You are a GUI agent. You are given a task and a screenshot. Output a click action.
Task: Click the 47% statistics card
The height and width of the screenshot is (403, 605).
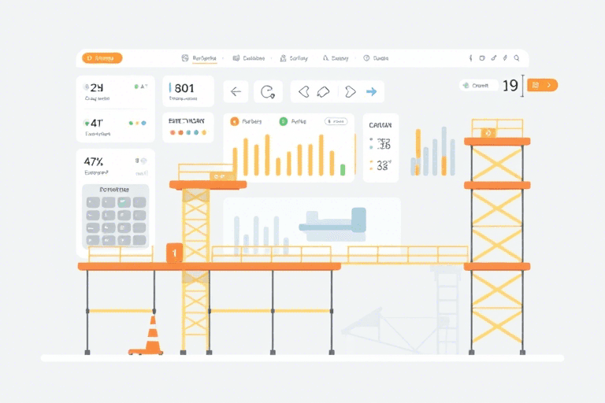115,165
